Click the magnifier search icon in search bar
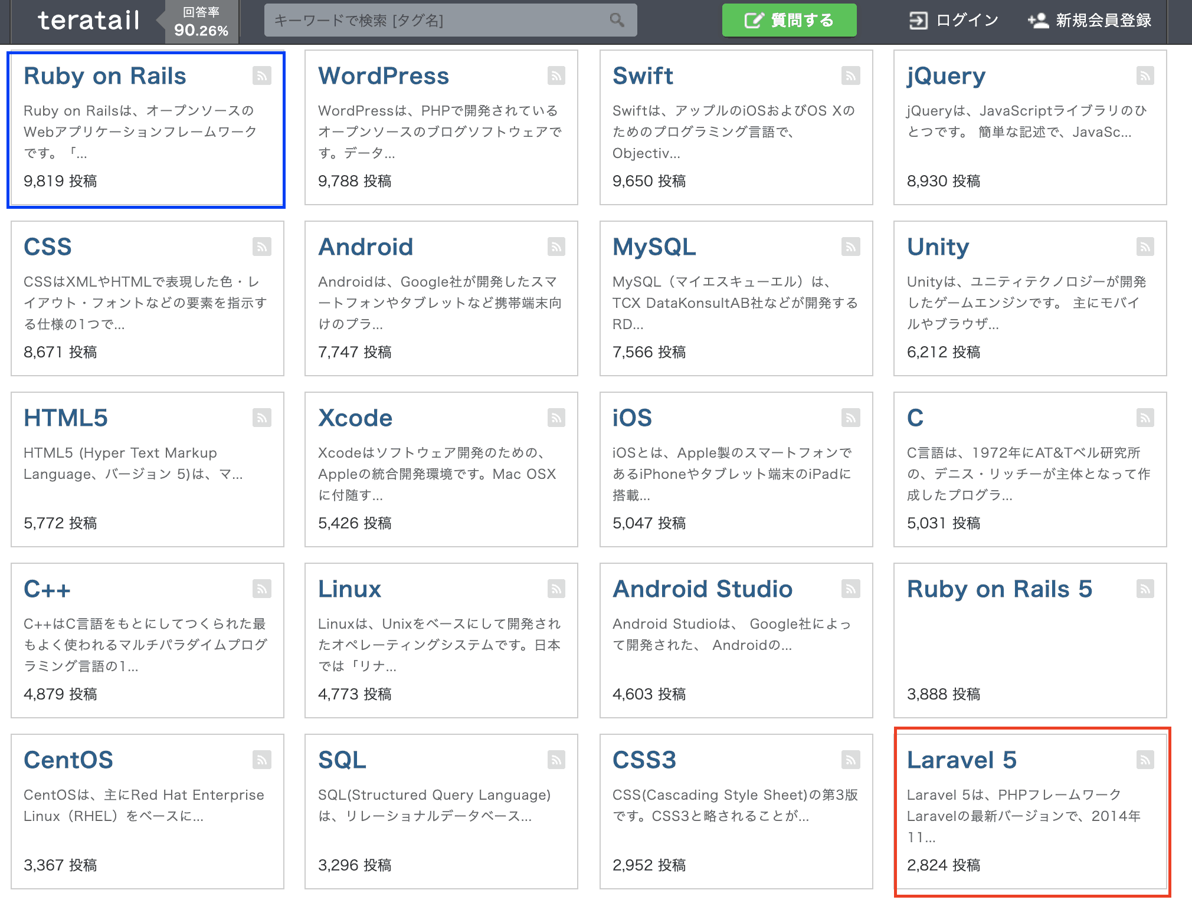The width and height of the screenshot is (1192, 900). 617,21
